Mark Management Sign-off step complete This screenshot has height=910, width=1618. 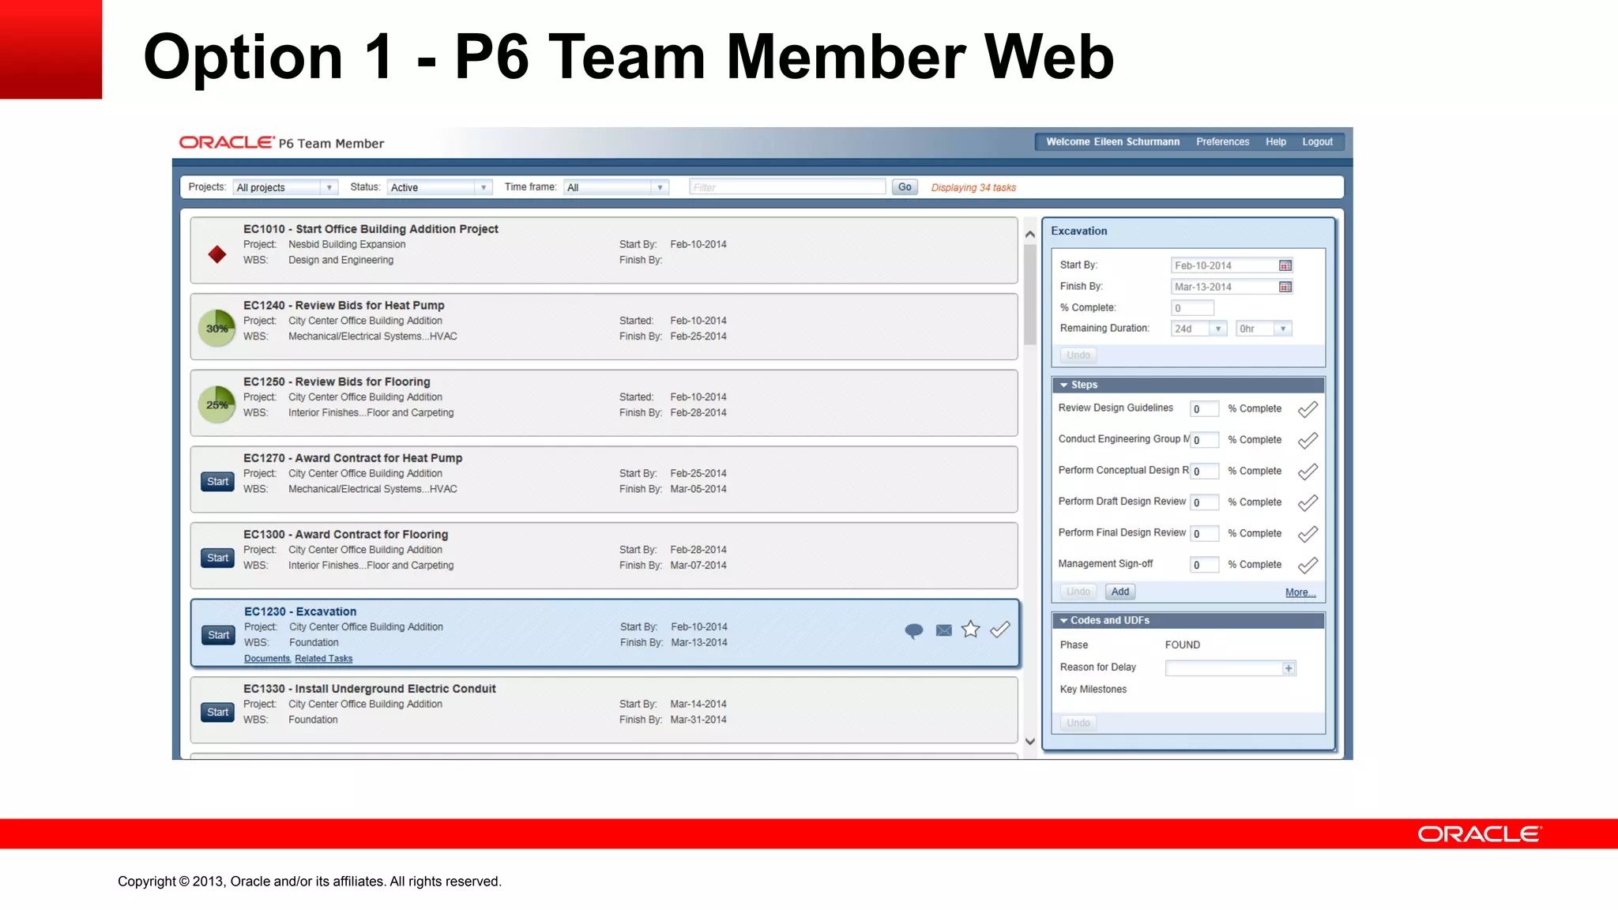(1308, 565)
